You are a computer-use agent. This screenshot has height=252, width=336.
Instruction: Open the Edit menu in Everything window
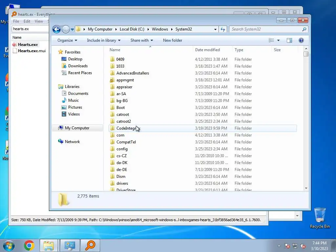tap(27, 21)
